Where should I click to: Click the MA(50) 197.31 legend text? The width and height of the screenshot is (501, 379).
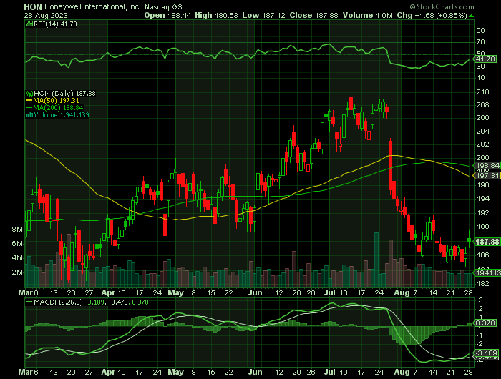pos(56,101)
